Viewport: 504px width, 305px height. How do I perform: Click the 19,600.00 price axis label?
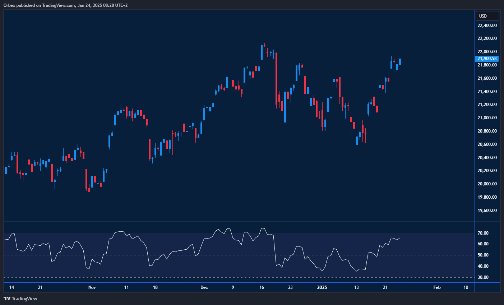[x=487, y=211]
